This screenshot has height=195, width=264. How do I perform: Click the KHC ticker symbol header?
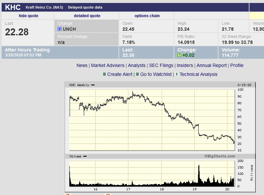(x=13, y=7)
